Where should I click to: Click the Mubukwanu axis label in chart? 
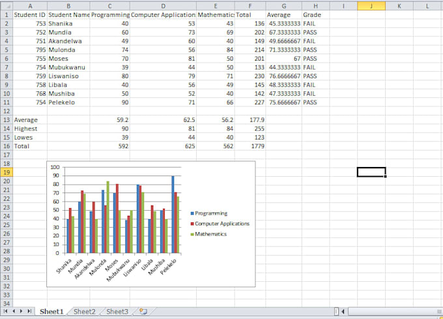coord(119,271)
